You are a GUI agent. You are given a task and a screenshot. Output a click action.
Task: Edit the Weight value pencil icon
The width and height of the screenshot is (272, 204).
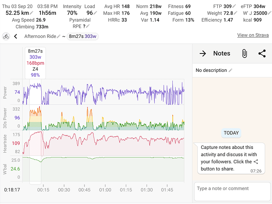[234, 13]
